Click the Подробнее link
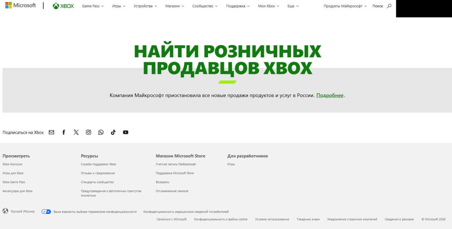This screenshot has height=229, width=452. point(330,95)
